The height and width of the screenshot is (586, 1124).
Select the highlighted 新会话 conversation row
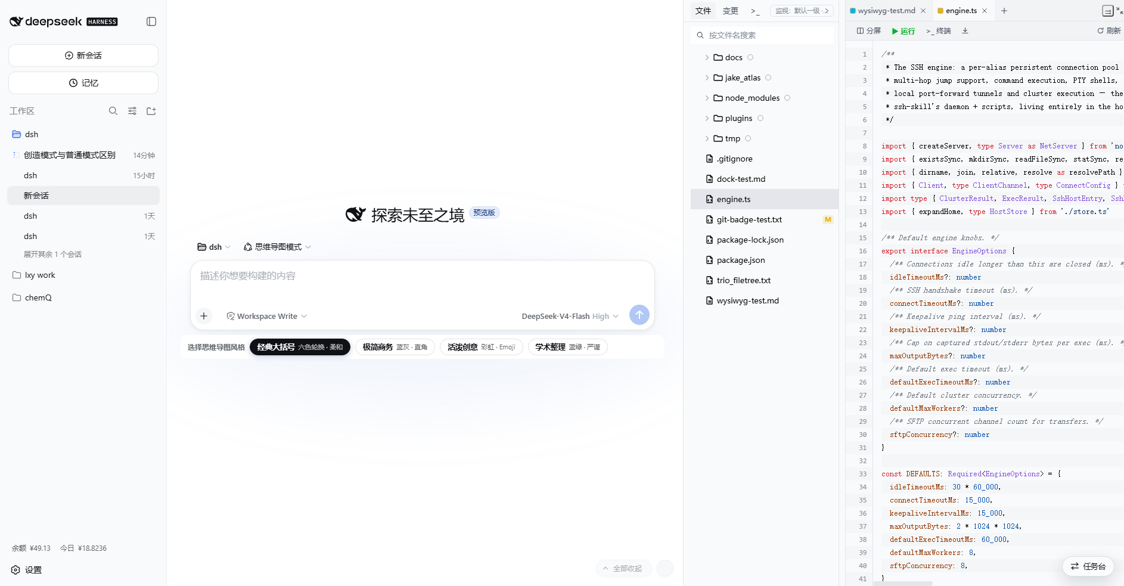coord(83,196)
